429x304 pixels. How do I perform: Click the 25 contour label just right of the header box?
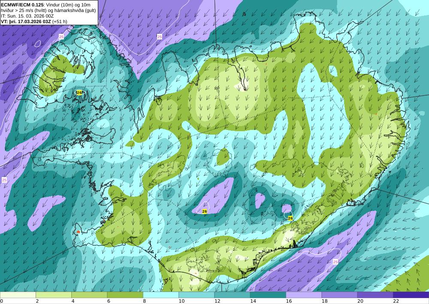point(61,36)
